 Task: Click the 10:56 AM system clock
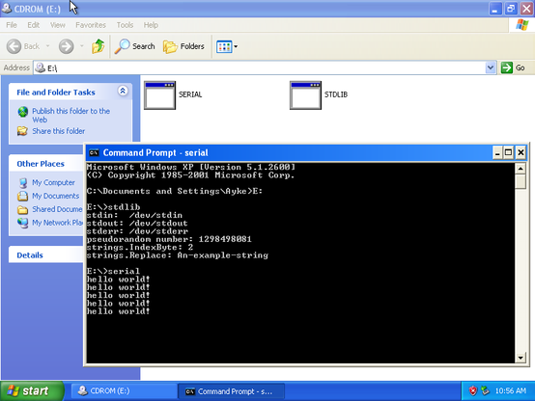[x=511, y=390]
